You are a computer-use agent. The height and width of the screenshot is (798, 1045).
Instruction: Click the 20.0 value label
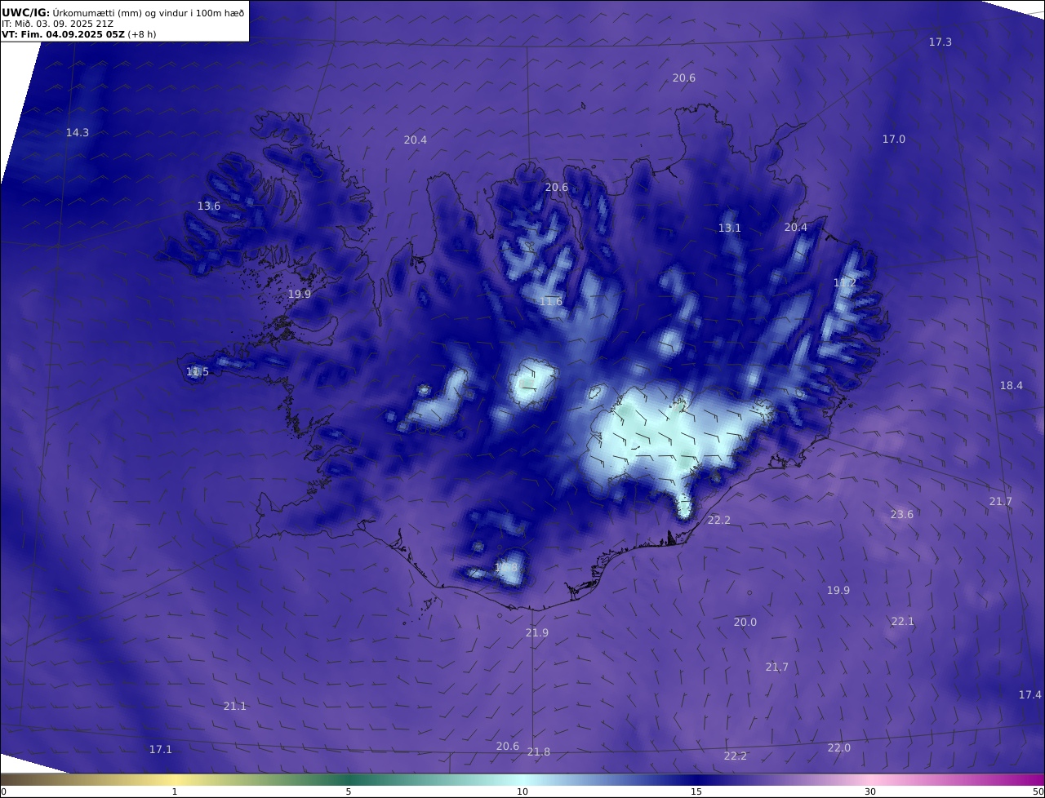(745, 623)
